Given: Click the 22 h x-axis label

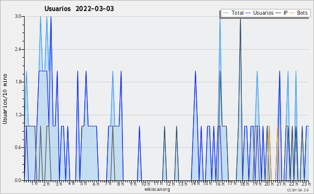Looking at the screenshot, I should coord(294,184).
